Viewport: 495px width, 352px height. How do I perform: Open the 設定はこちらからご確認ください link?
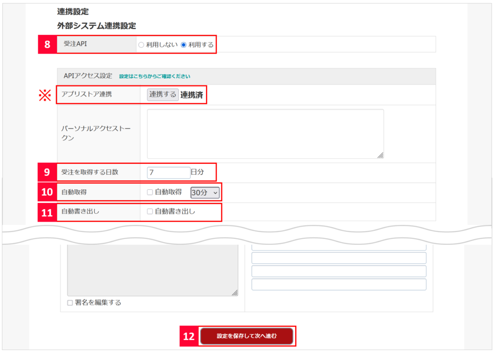[154, 76]
